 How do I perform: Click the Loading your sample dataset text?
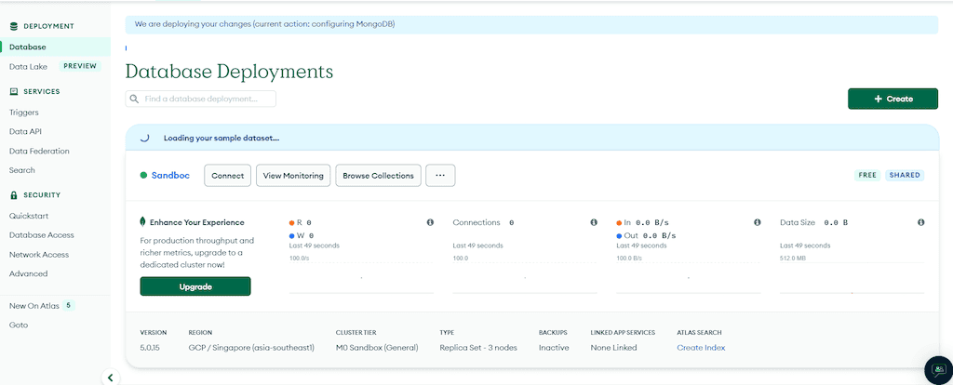tap(221, 138)
